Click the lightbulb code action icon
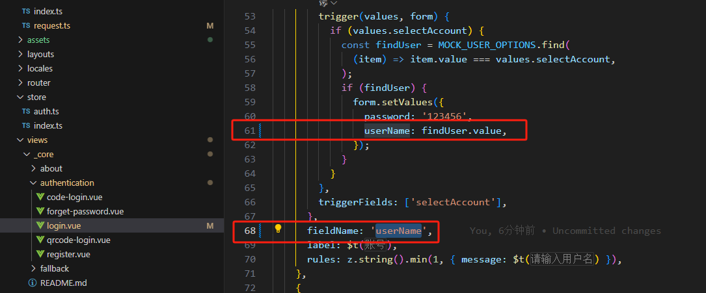The height and width of the screenshot is (293, 706). click(278, 229)
